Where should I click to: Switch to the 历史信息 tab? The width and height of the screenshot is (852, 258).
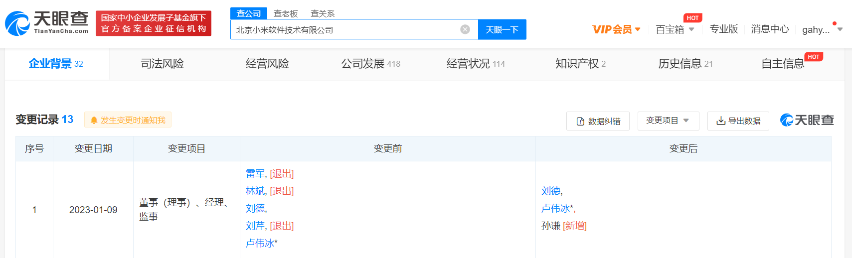click(x=685, y=64)
